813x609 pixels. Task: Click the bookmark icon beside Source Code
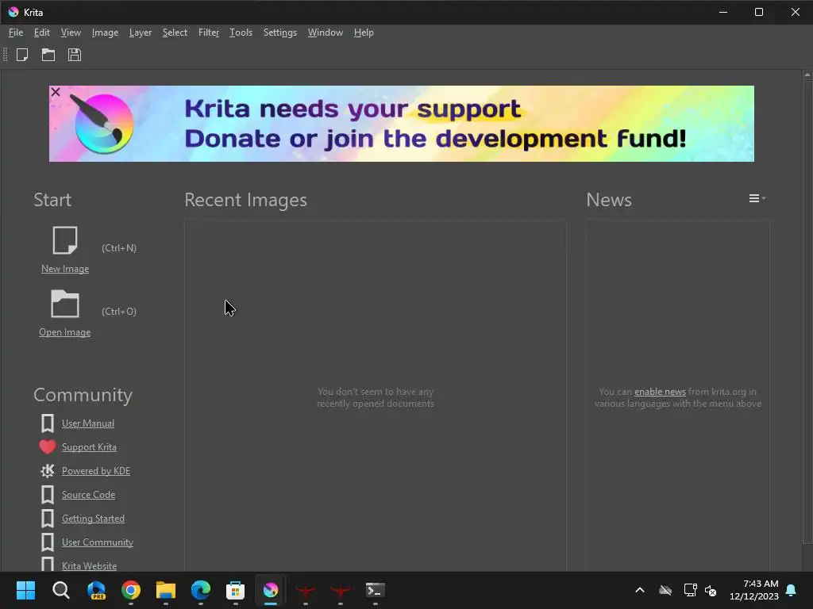coord(47,495)
